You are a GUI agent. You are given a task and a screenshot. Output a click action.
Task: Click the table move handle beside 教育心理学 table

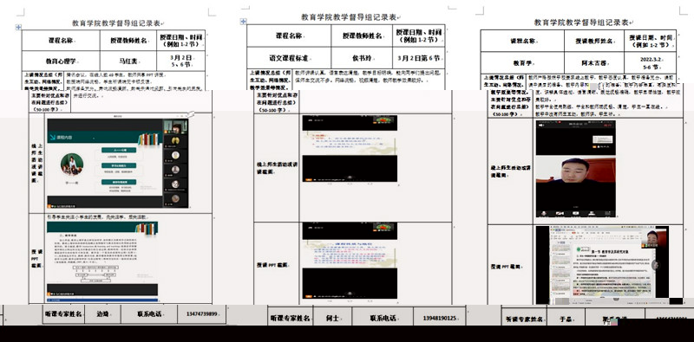18,28
